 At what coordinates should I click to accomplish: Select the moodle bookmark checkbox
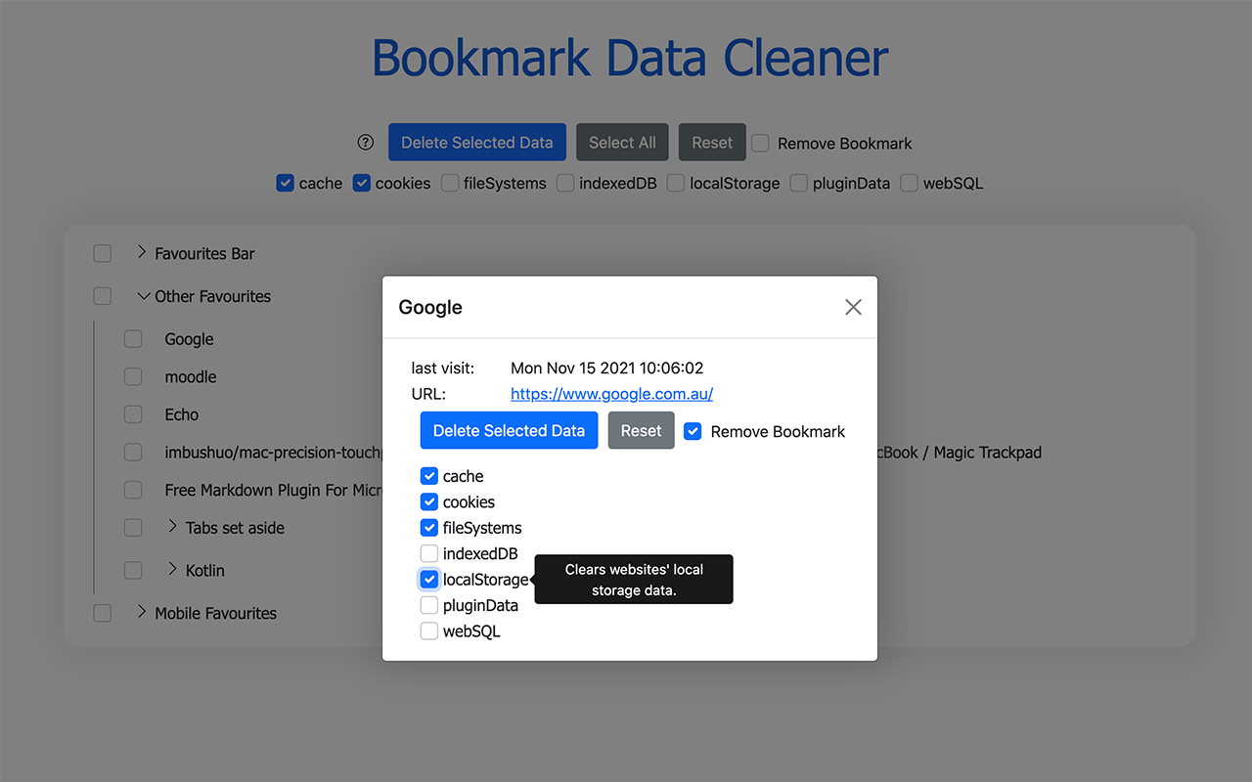click(x=133, y=376)
